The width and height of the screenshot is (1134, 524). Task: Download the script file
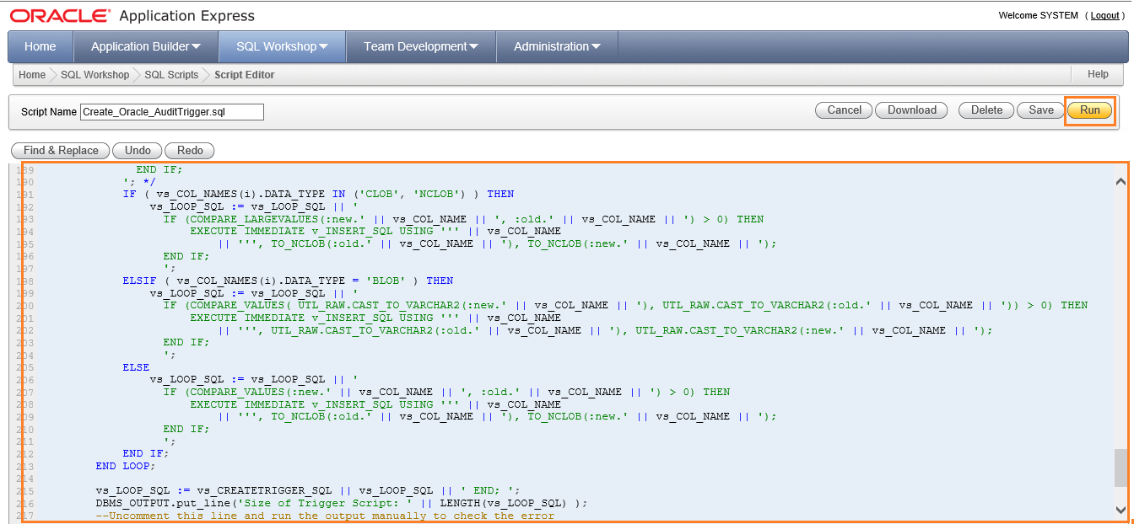pyautogui.click(x=912, y=110)
